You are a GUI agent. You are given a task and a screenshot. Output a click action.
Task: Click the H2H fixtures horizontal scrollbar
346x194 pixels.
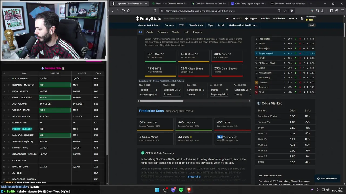coord(162,101)
